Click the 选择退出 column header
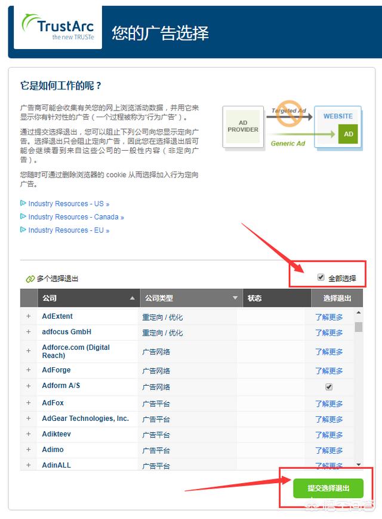The width and height of the screenshot is (382, 519). 337,298
